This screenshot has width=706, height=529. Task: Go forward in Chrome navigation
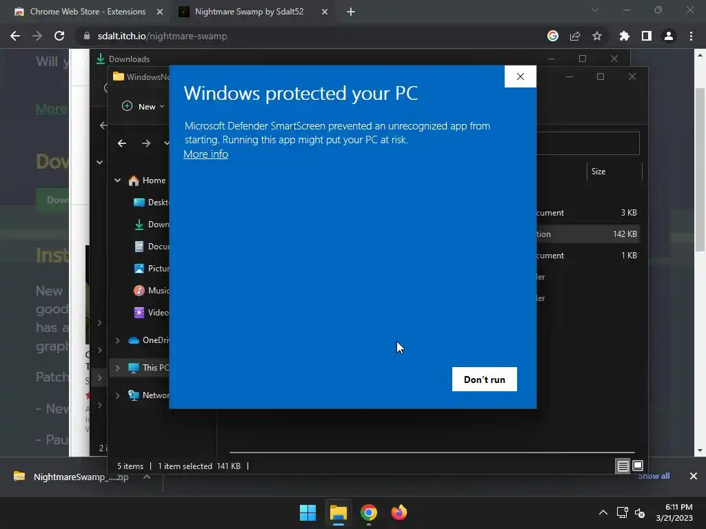point(37,36)
